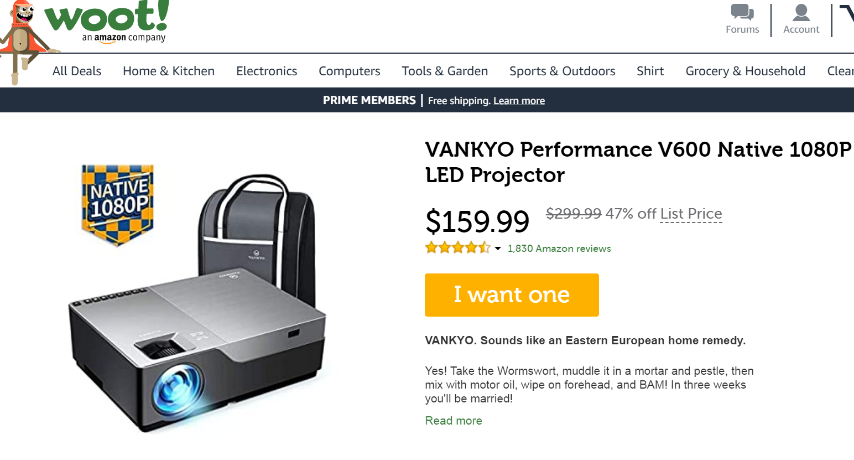Open the Electronics category
854x460 pixels.
[x=267, y=71]
